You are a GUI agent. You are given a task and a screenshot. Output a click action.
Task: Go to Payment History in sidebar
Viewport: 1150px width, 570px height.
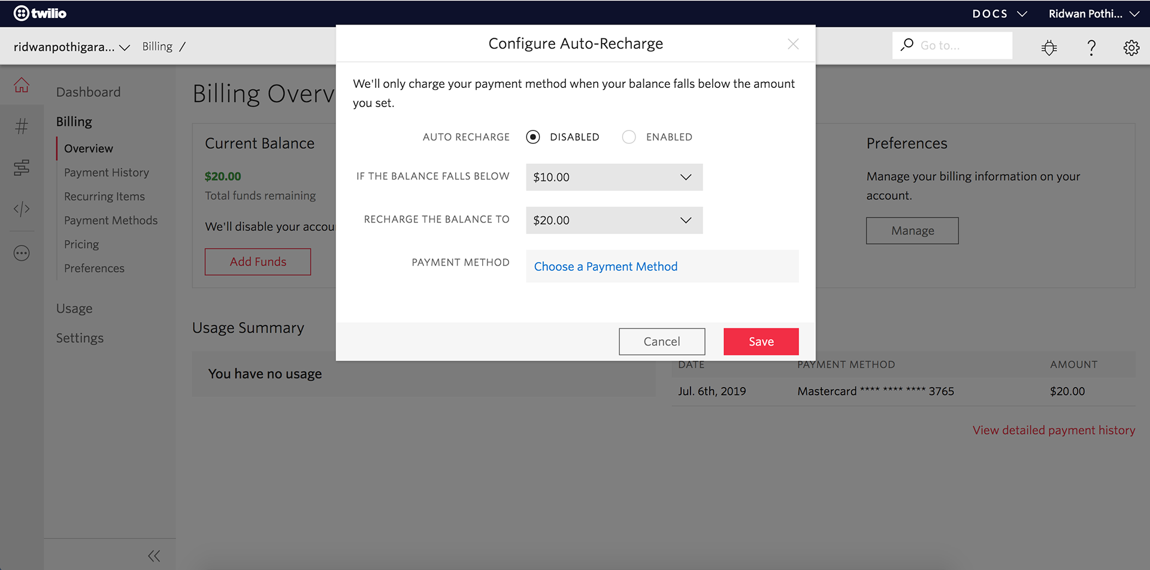click(x=107, y=172)
